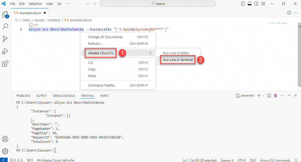Click the Search command center box
The height and width of the screenshot is (162, 301).
(x=158, y=4)
